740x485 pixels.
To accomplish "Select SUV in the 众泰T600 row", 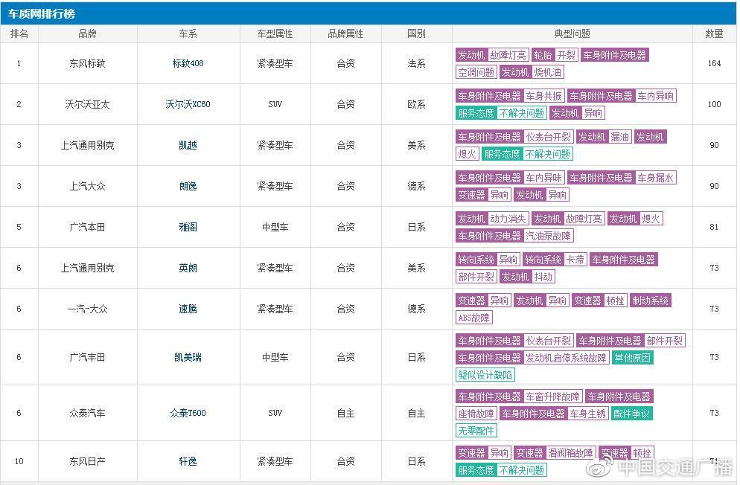I will coord(275,413).
